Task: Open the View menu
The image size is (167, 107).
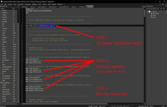Action: (x=15, y=4)
